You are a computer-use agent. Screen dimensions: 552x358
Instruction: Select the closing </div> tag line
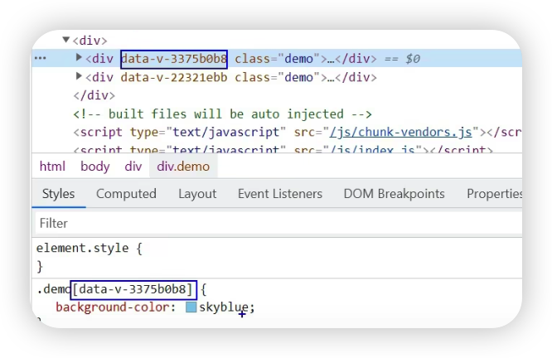(94, 95)
